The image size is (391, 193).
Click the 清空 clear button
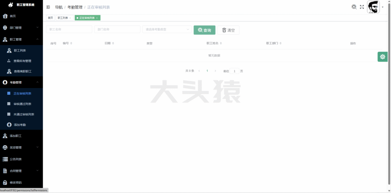point(228,30)
